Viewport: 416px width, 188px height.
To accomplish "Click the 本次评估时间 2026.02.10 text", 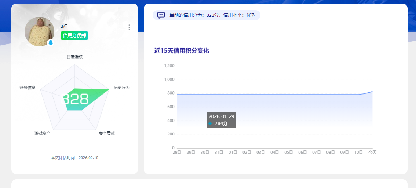I will pos(74,158).
